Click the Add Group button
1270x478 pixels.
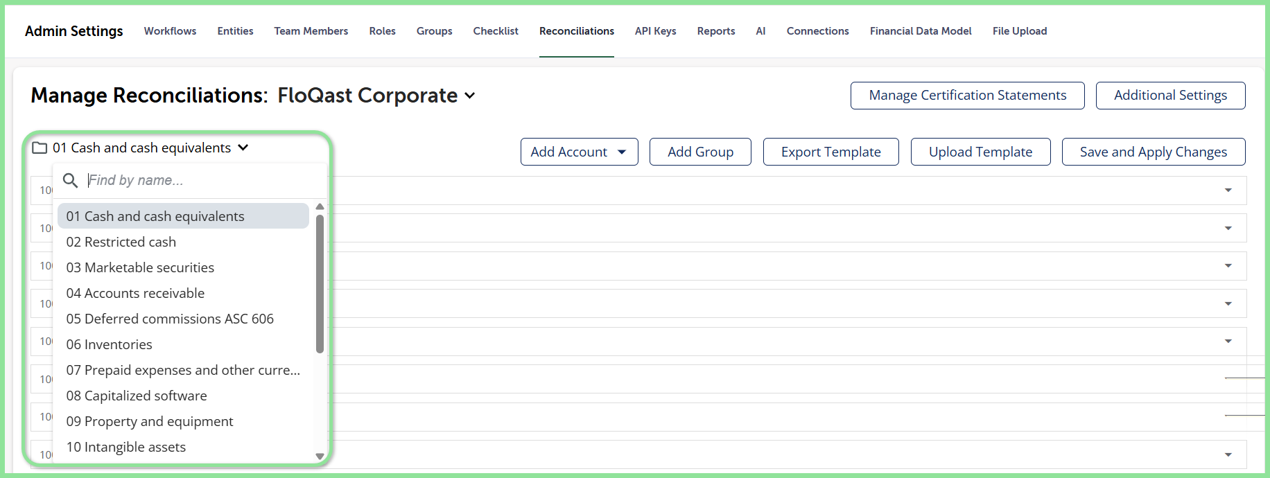click(700, 152)
